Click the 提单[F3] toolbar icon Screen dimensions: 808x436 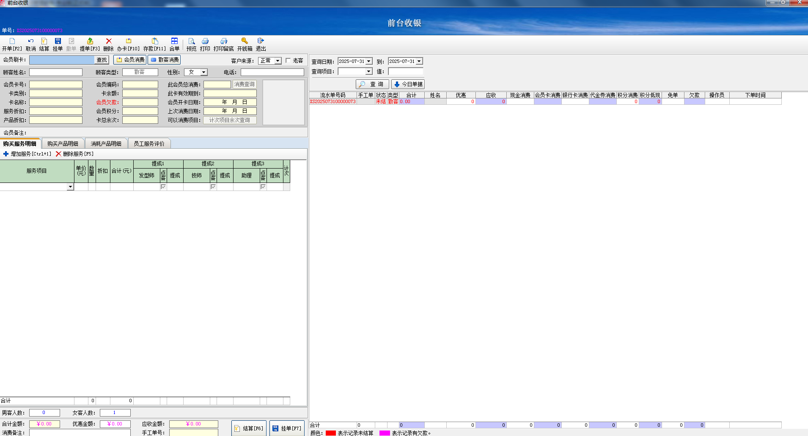pyautogui.click(x=90, y=41)
